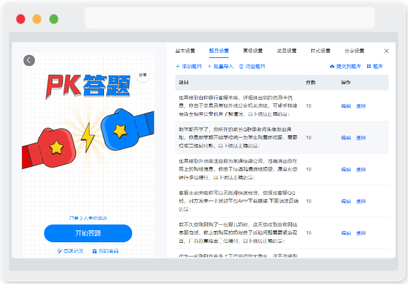Viewport: 408px width, 284px height.
Task: Click 提交到题库 cloud upload button
Action: coord(345,67)
